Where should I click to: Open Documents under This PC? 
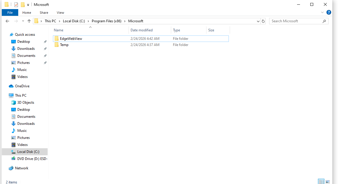coord(26,116)
